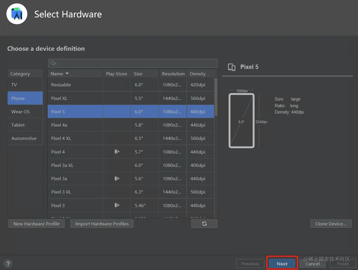Screen dimensions: 358x270
Task: Select the Pixel 3a XL device row
Action: (x=131, y=165)
